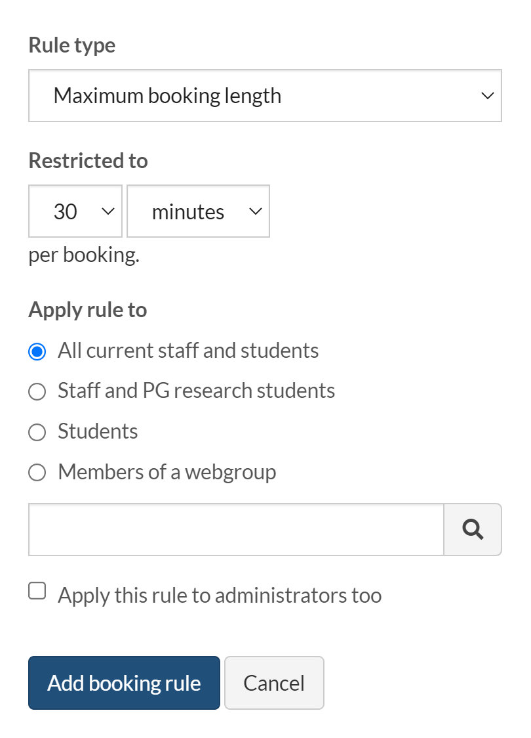The height and width of the screenshot is (738, 531).
Task: Click the chevron next to 30
Action: click(x=108, y=211)
